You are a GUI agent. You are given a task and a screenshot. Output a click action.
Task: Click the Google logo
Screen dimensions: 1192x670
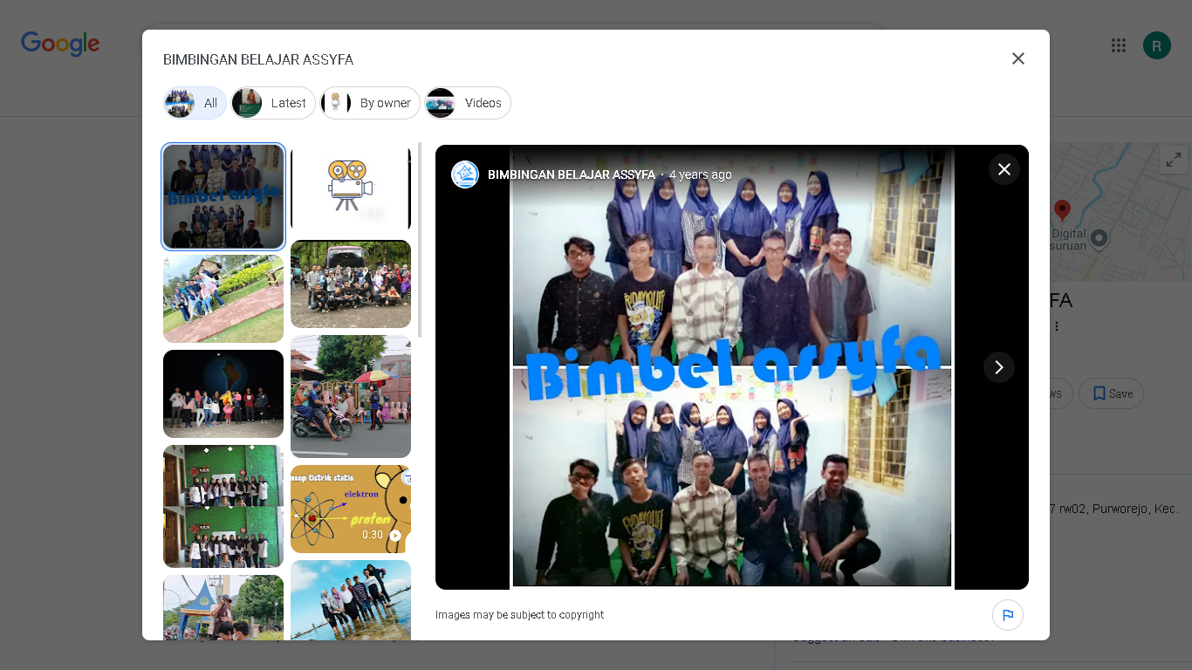click(60, 44)
